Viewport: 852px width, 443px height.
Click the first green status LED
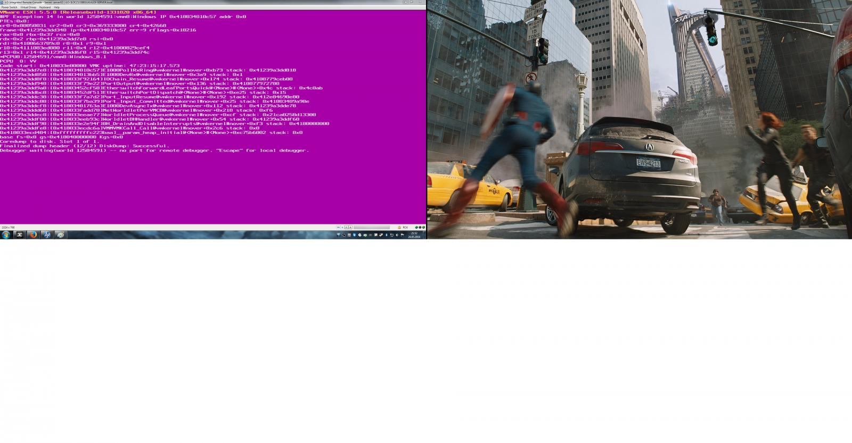pyautogui.click(x=416, y=227)
